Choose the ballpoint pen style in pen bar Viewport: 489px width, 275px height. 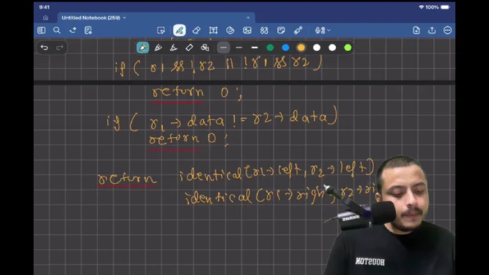[x=143, y=47]
